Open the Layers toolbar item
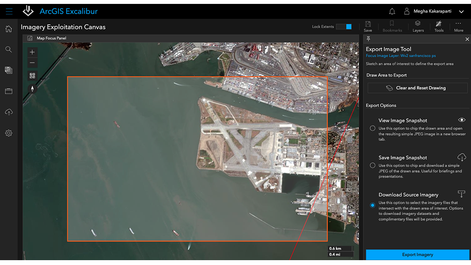Viewport: 471px width, 265px height. click(418, 27)
